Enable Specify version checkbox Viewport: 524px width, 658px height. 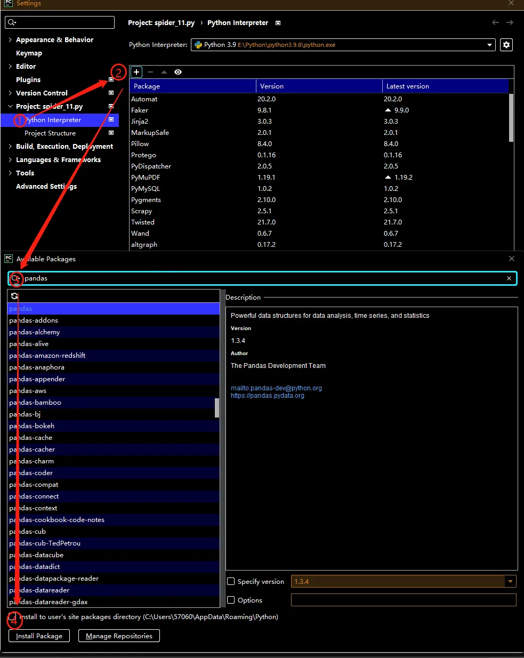point(231,581)
